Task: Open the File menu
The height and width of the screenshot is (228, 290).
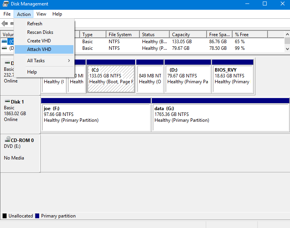Action: tap(7, 14)
